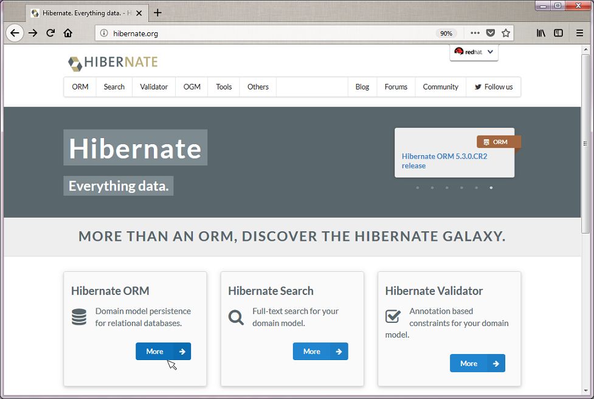This screenshot has height=399, width=594.
Task: Click the Hibernate logo
Action: pyautogui.click(x=113, y=63)
